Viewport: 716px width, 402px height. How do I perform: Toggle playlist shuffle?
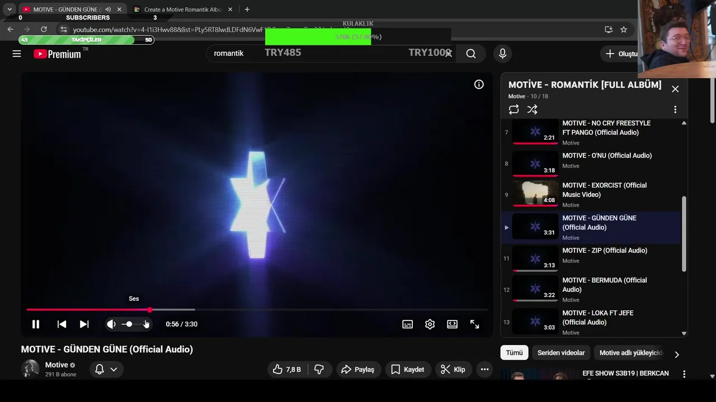[532, 109]
